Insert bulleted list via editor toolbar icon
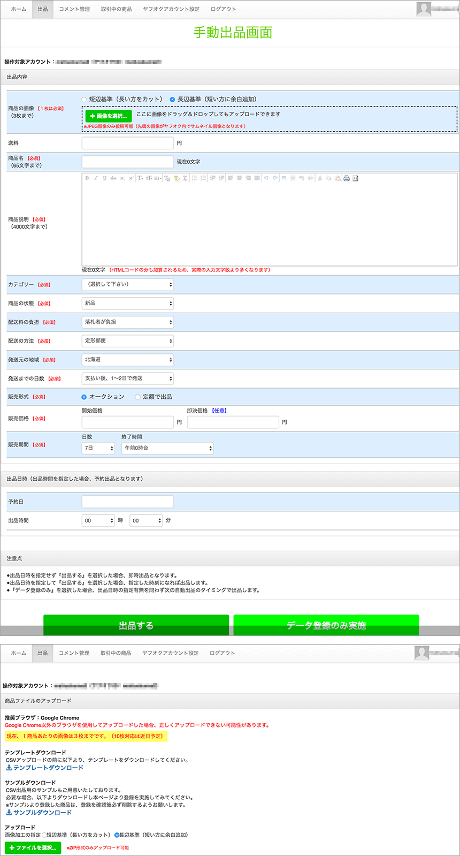460x856 pixels. coord(194,178)
